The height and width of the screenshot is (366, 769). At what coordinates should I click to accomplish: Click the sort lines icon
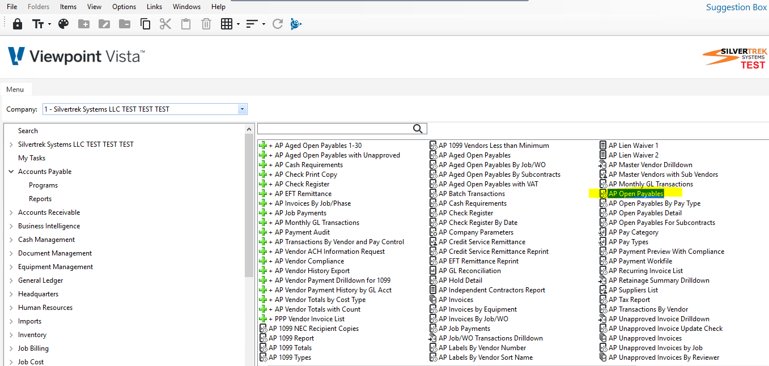pos(252,24)
